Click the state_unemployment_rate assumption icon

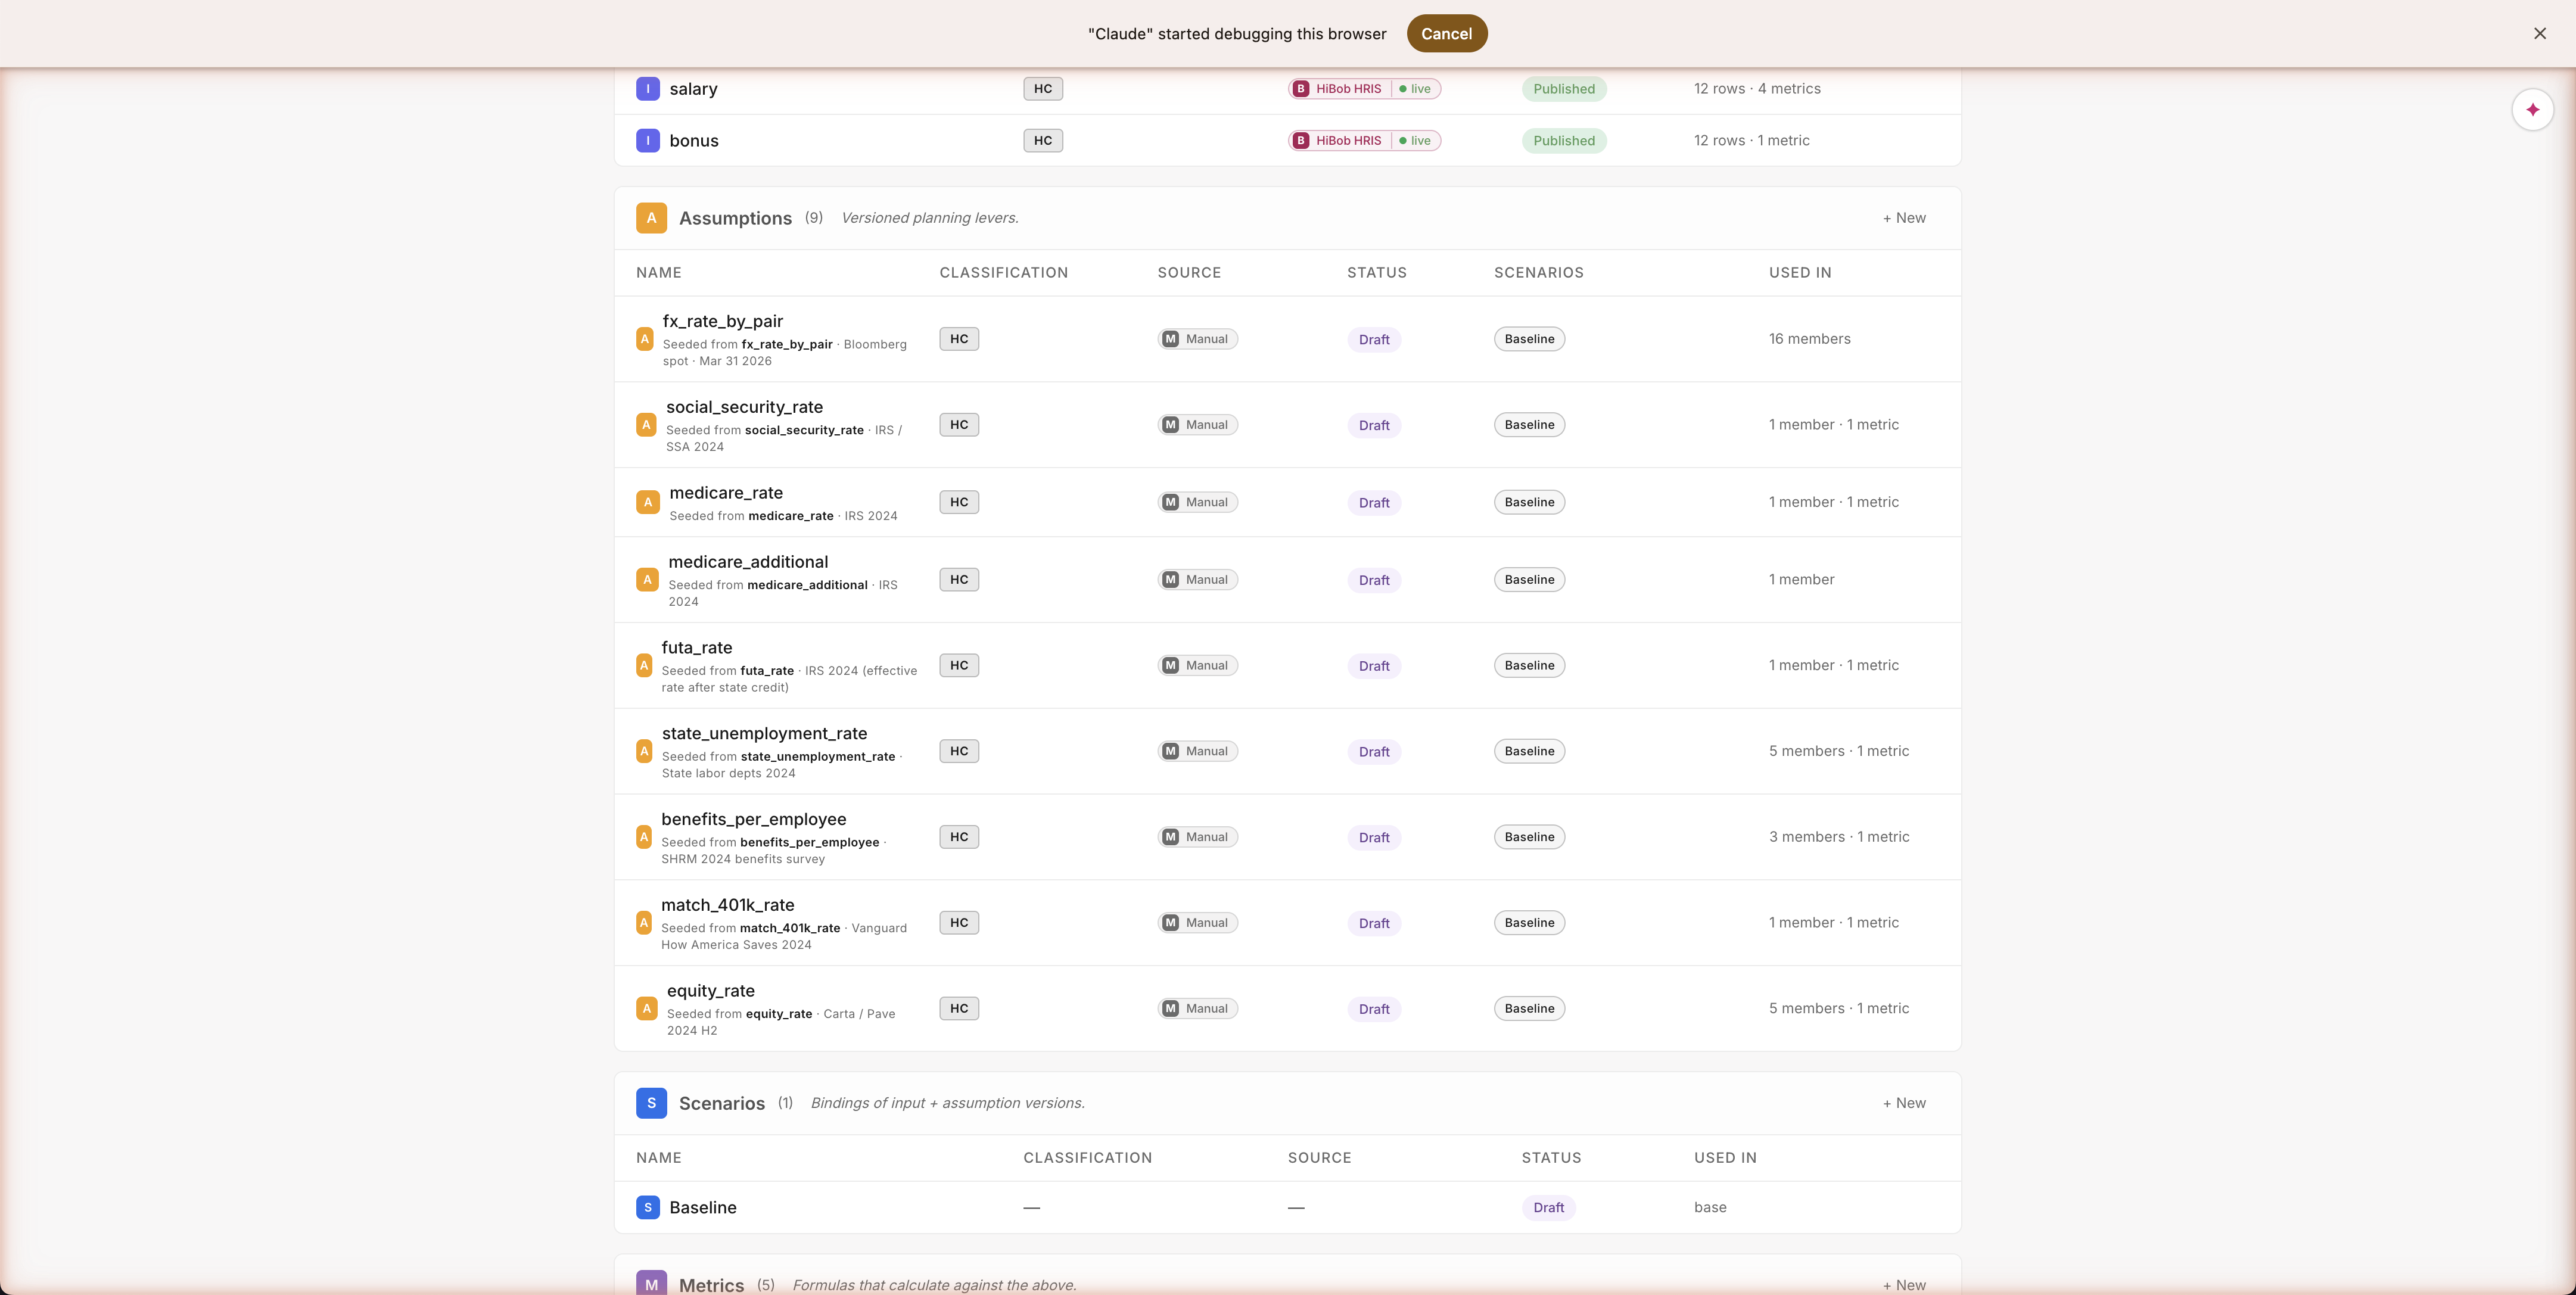point(644,751)
